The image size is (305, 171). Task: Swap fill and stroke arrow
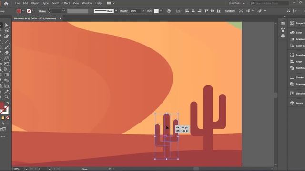pos(8,103)
